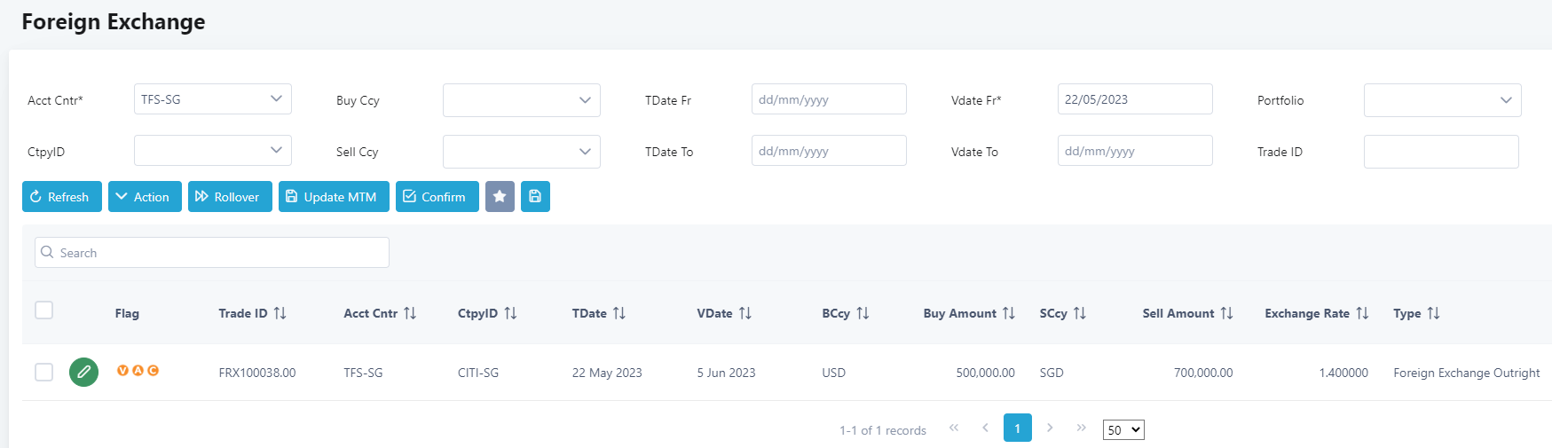Sort by Trade ID column arrows
1552x448 pixels.
[x=280, y=313]
